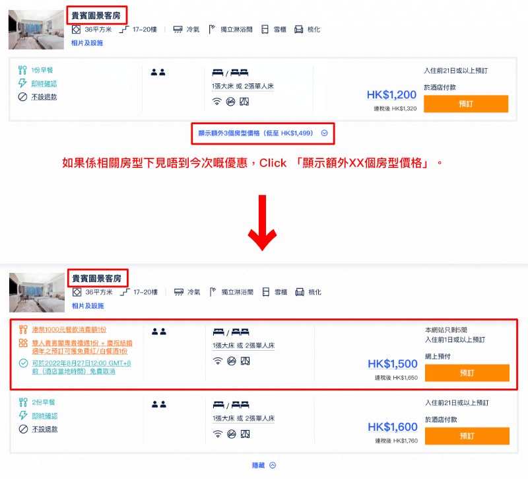Open bottom 相片及設施 link
528x479 pixels.
tap(88, 306)
